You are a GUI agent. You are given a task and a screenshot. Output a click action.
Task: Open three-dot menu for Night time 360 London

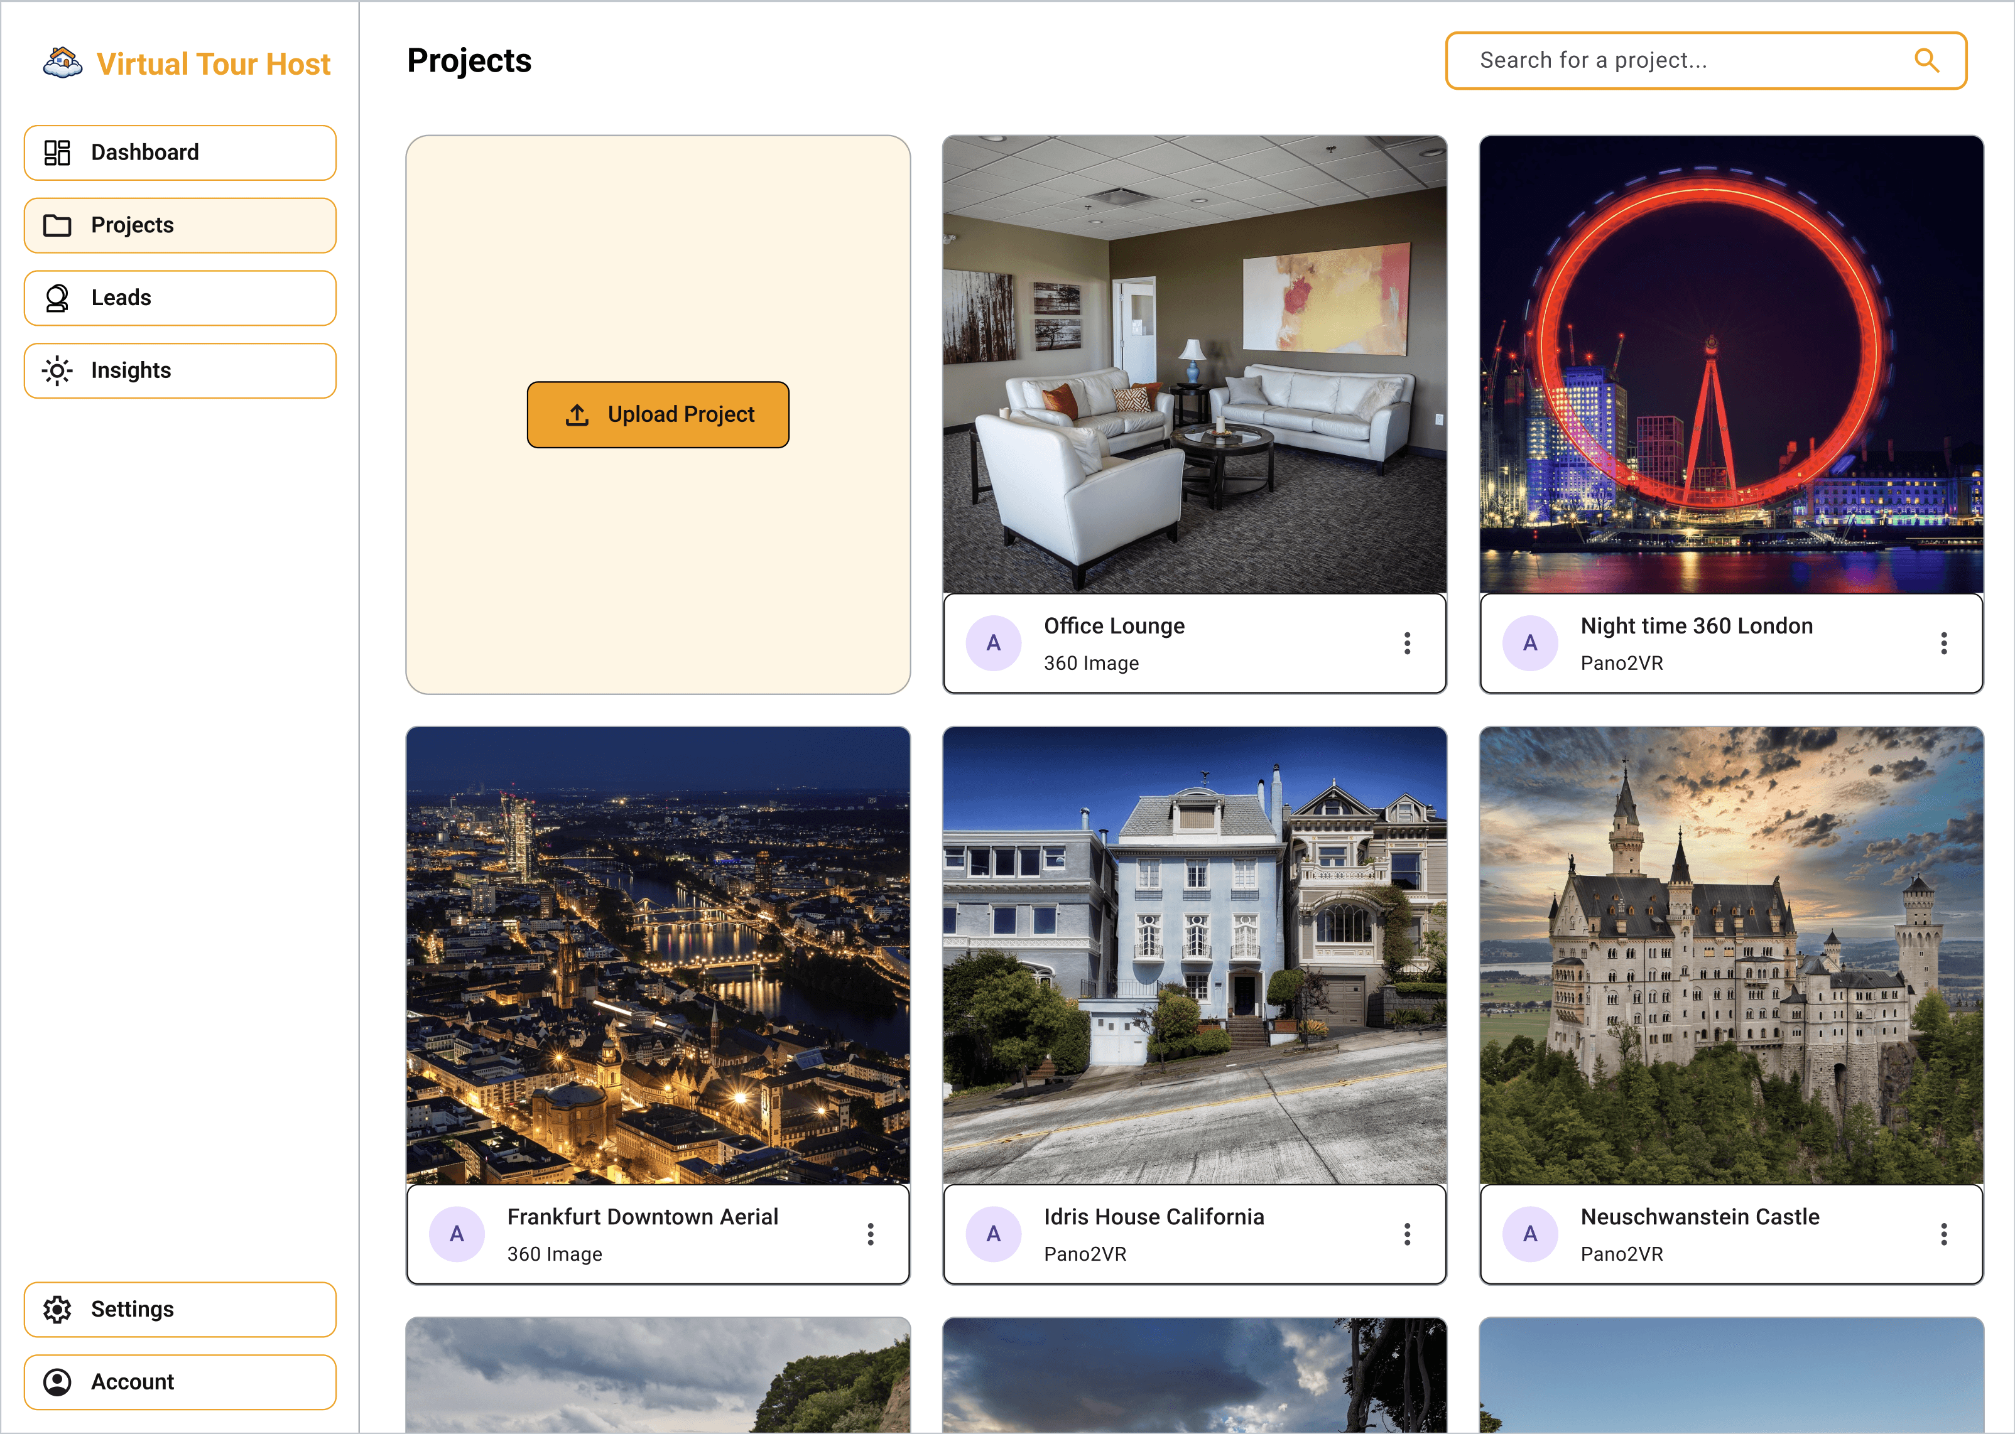[x=1943, y=643]
